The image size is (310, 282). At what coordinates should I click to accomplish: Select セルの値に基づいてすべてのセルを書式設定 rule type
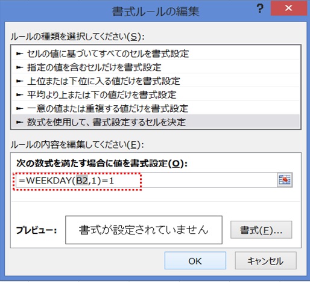(156, 54)
